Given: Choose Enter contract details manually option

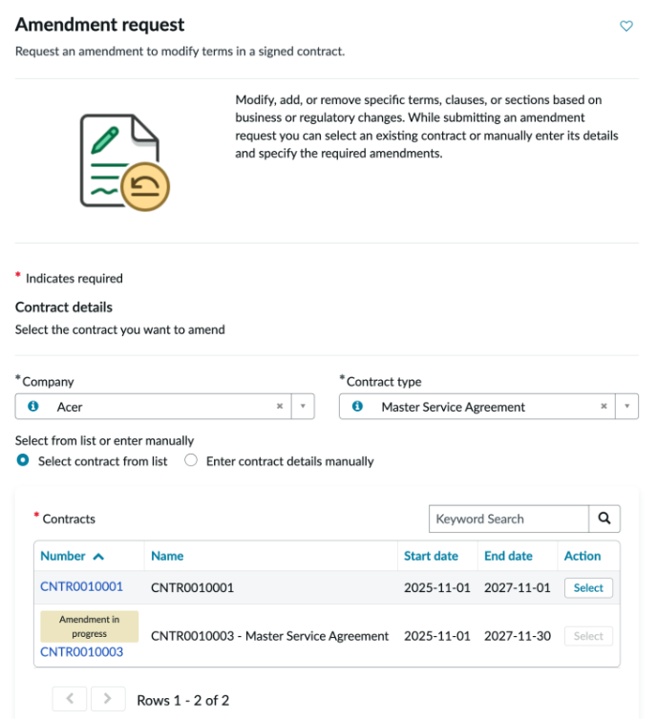Looking at the screenshot, I should (x=191, y=460).
